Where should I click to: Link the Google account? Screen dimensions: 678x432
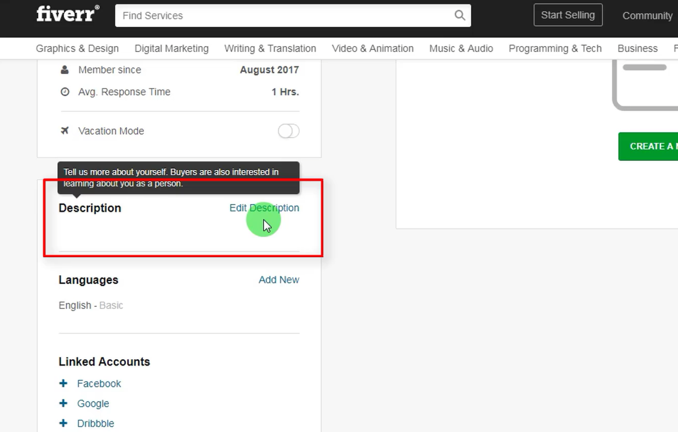point(93,403)
